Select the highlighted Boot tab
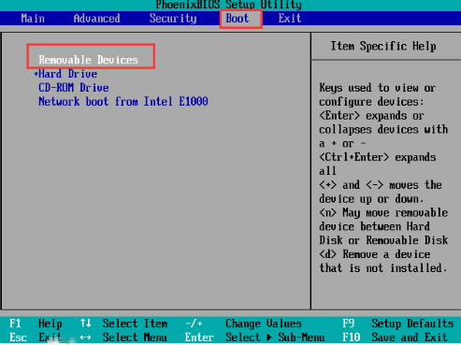Image resolution: width=461 pixels, height=345 pixels. pos(238,19)
